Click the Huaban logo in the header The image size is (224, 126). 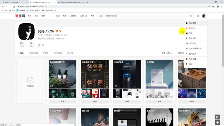pyautogui.click(x=20, y=16)
